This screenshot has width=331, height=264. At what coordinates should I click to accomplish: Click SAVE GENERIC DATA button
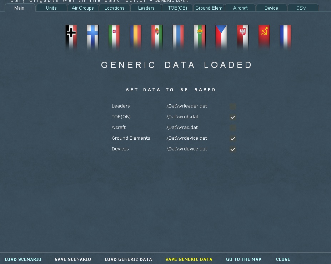(x=189, y=259)
